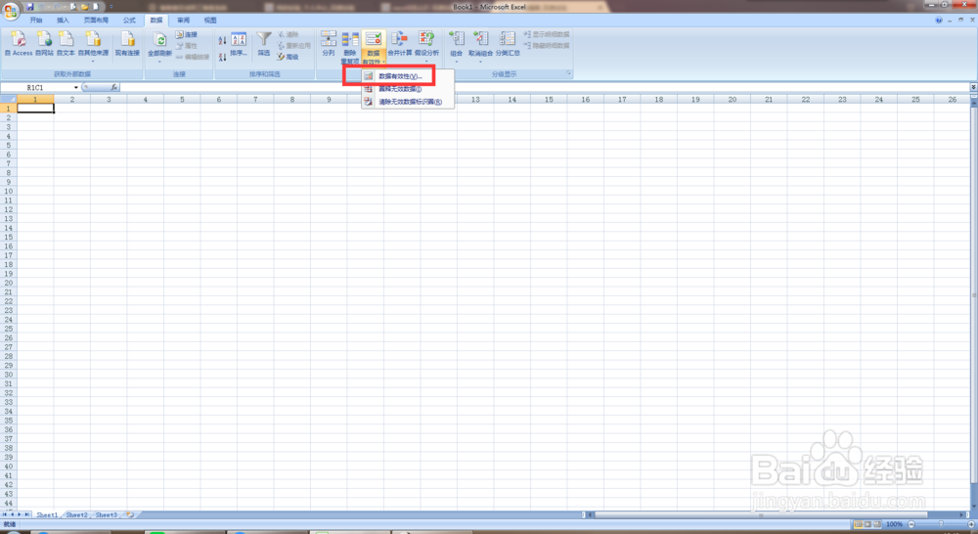
Task: Switch to the 公式 ribbon tab
Action: point(129,20)
